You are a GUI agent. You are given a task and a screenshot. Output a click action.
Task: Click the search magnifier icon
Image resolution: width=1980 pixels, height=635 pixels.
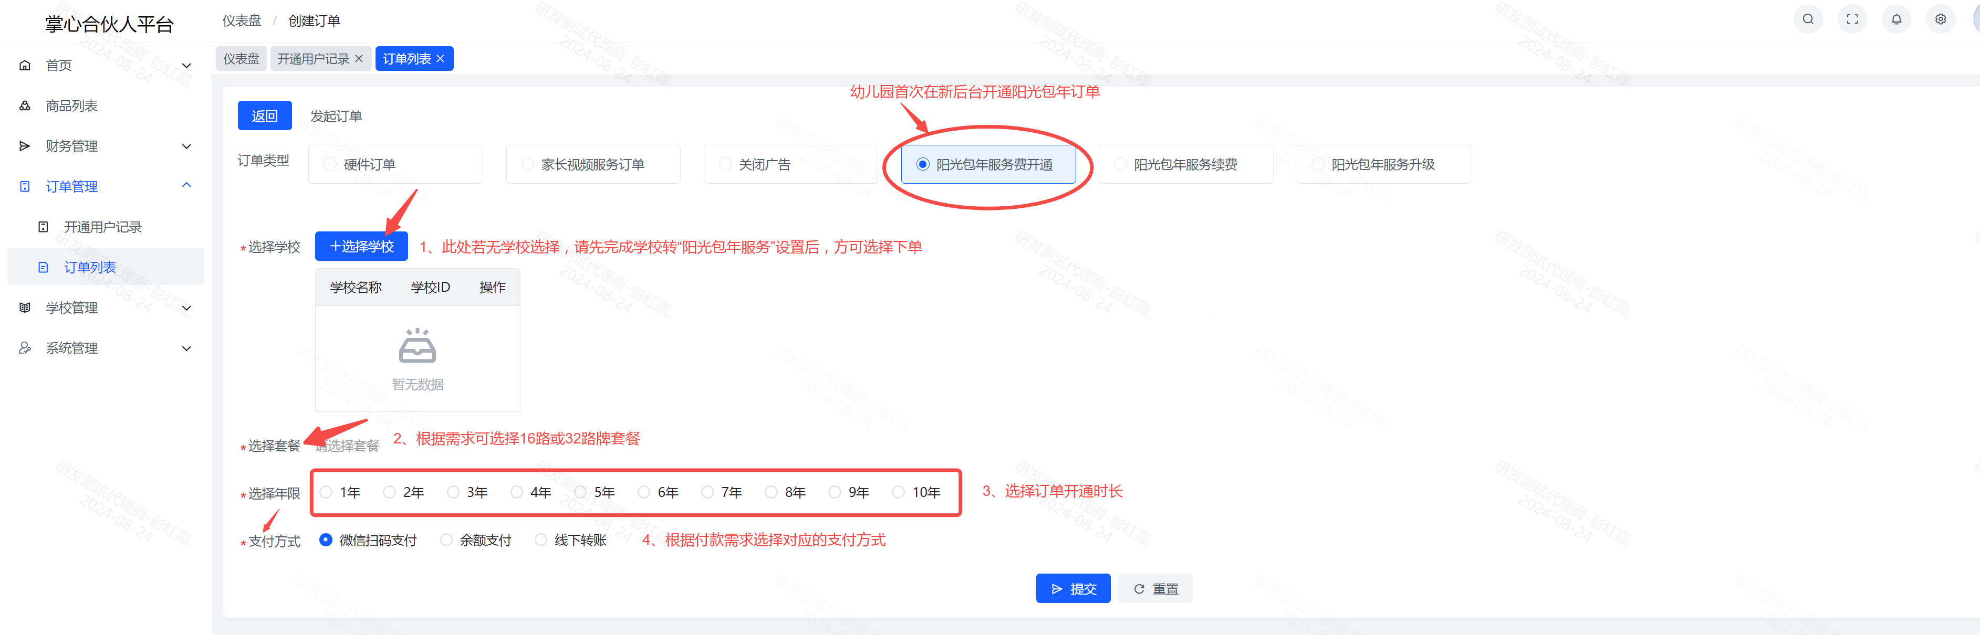(x=1808, y=19)
